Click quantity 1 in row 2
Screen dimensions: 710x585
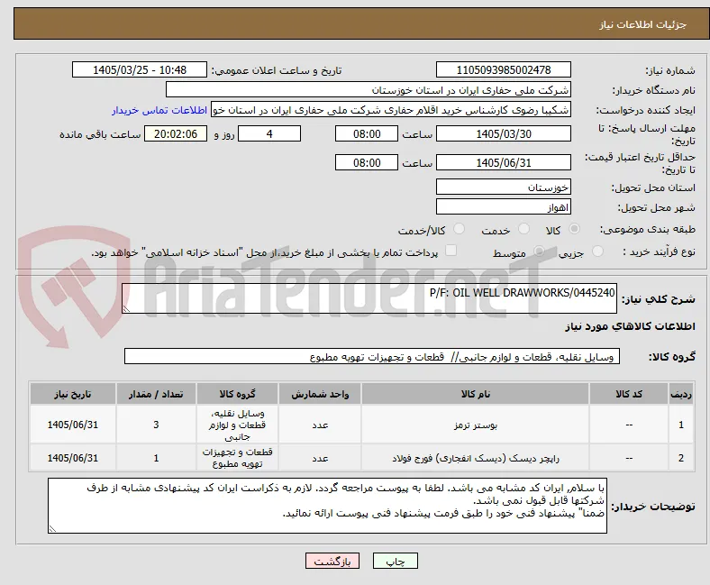[x=156, y=458]
